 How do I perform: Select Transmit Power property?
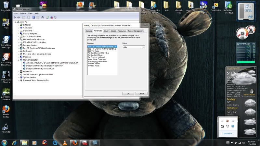(94, 64)
